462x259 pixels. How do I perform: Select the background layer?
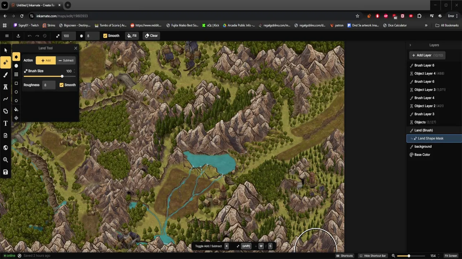[x=434, y=146]
